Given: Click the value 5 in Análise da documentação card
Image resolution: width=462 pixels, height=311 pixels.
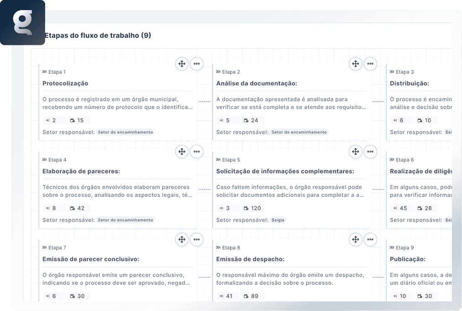Looking at the screenshot, I should (228, 120).
